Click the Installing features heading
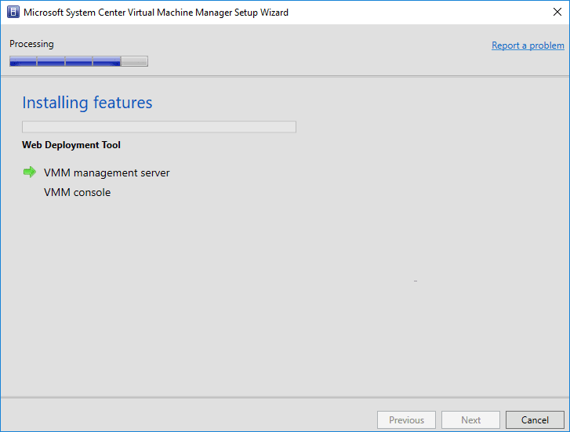This screenshot has width=570, height=432. (87, 103)
